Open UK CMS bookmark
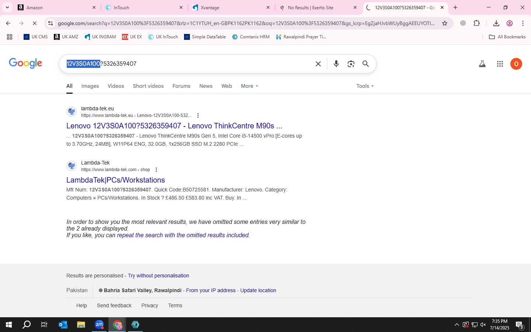The image size is (531, 332). pos(36,37)
